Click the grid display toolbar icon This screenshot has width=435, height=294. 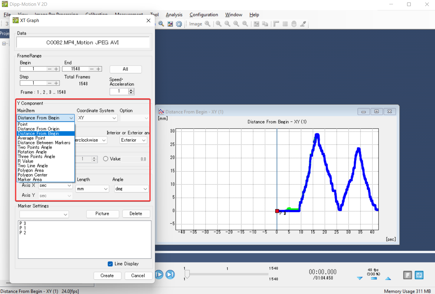pos(285,24)
